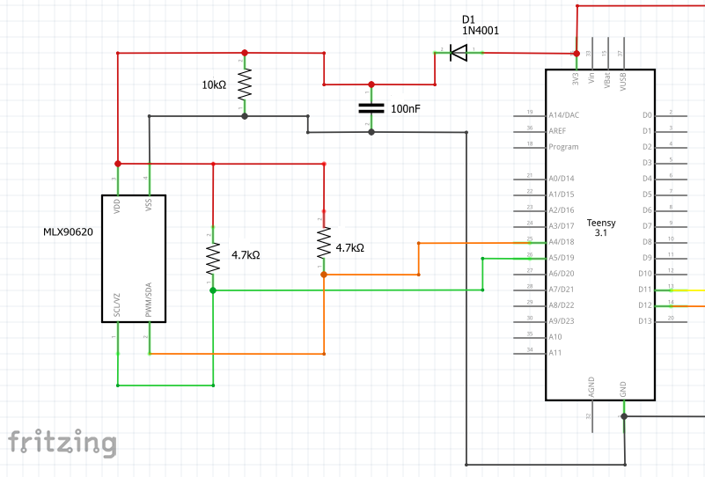Viewport: 705px width, 477px height.
Task: Click the D7 pin label
Action: (x=647, y=225)
